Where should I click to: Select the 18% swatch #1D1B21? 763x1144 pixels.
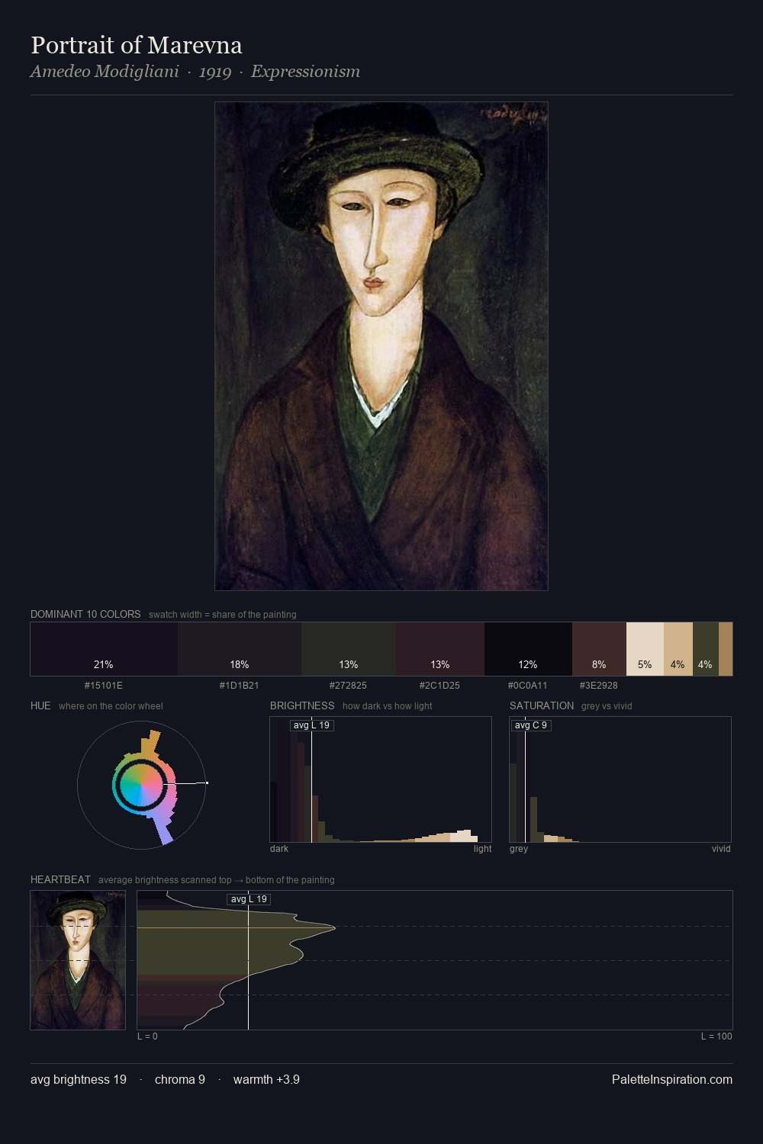coord(240,649)
